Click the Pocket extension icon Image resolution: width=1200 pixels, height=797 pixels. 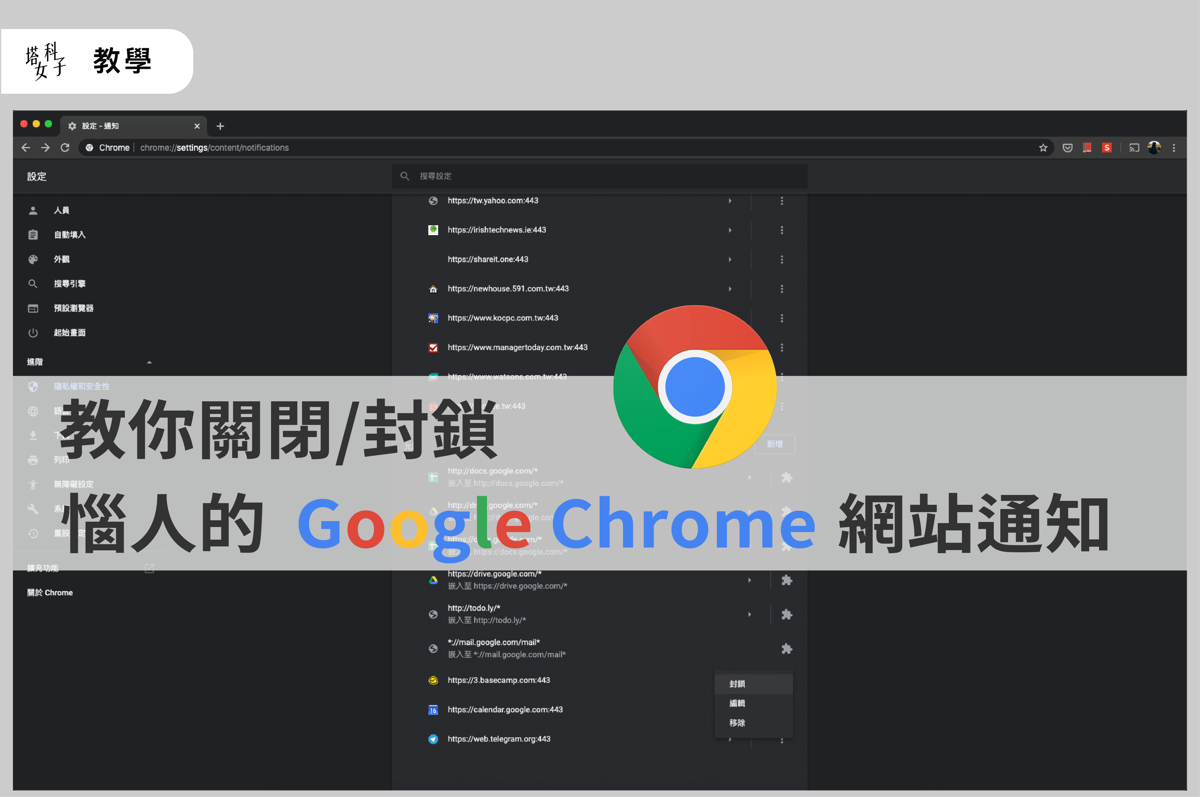tap(1067, 148)
